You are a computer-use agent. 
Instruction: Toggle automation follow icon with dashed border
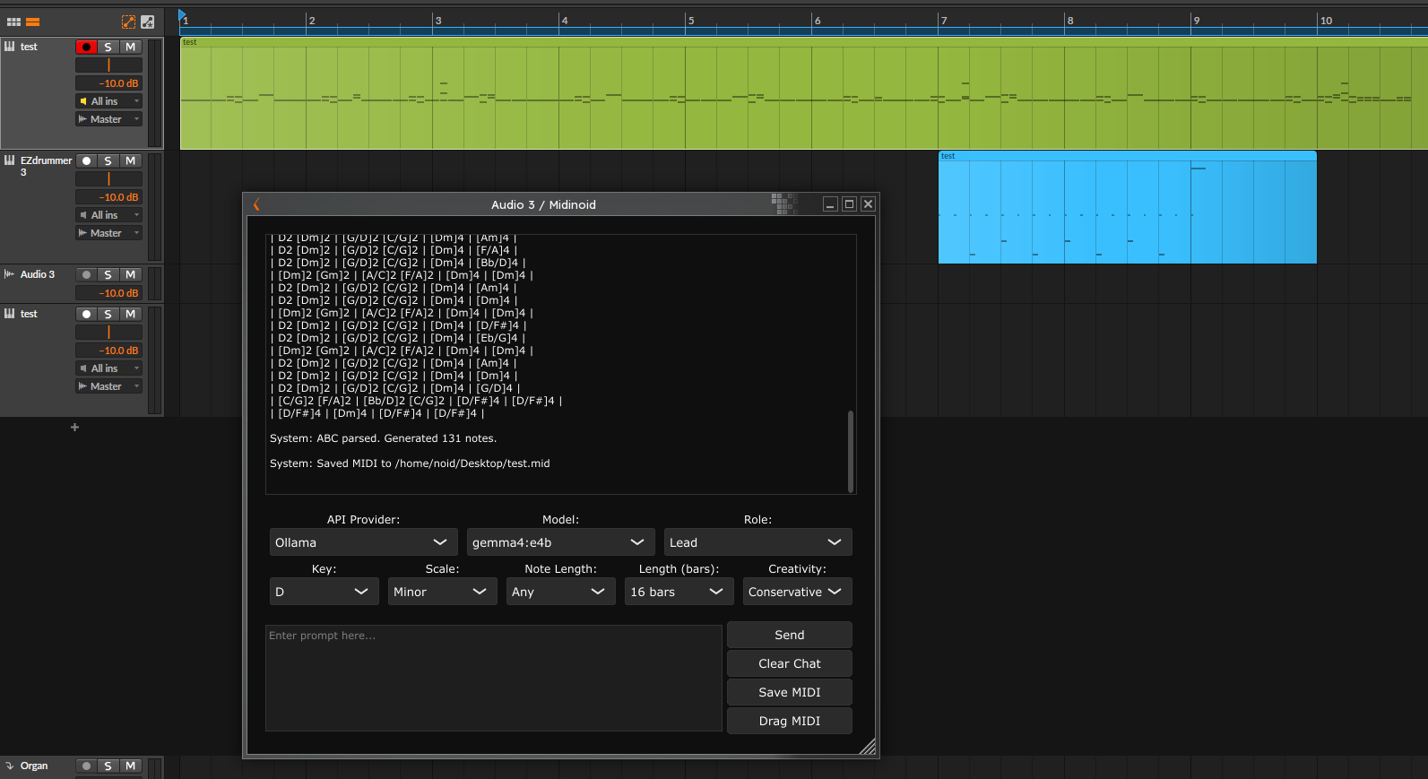[x=128, y=22]
